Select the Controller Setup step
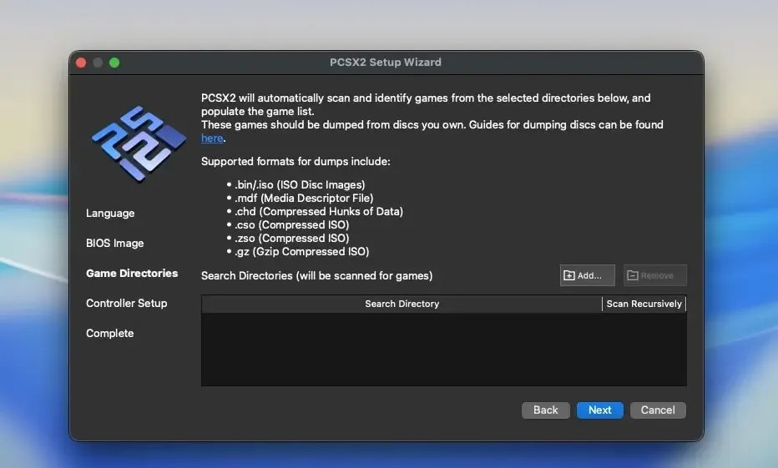Image resolution: width=778 pixels, height=468 pixels. 127,303
